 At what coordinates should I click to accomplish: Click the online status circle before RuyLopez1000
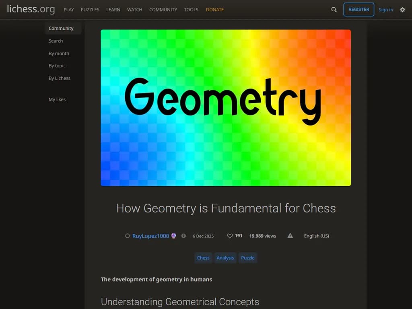coord(127,236)
